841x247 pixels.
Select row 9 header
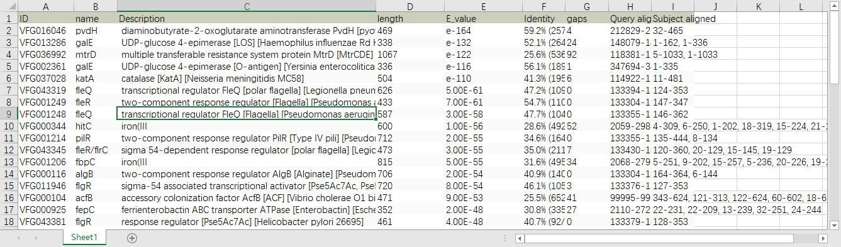(x=9, y=114)
